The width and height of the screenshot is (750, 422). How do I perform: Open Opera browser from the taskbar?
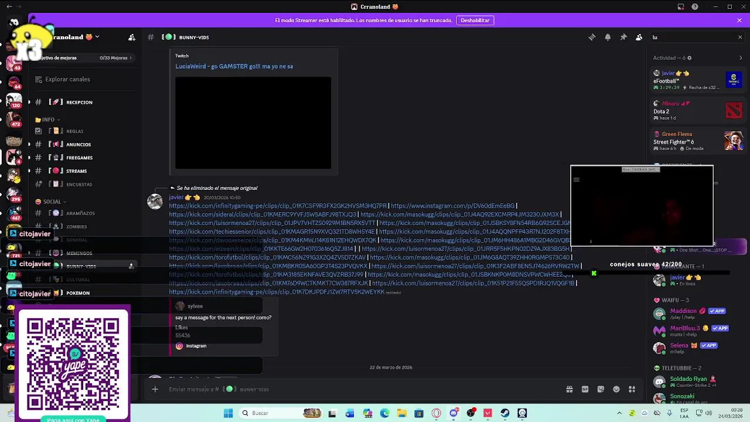[x=436, y=413]
